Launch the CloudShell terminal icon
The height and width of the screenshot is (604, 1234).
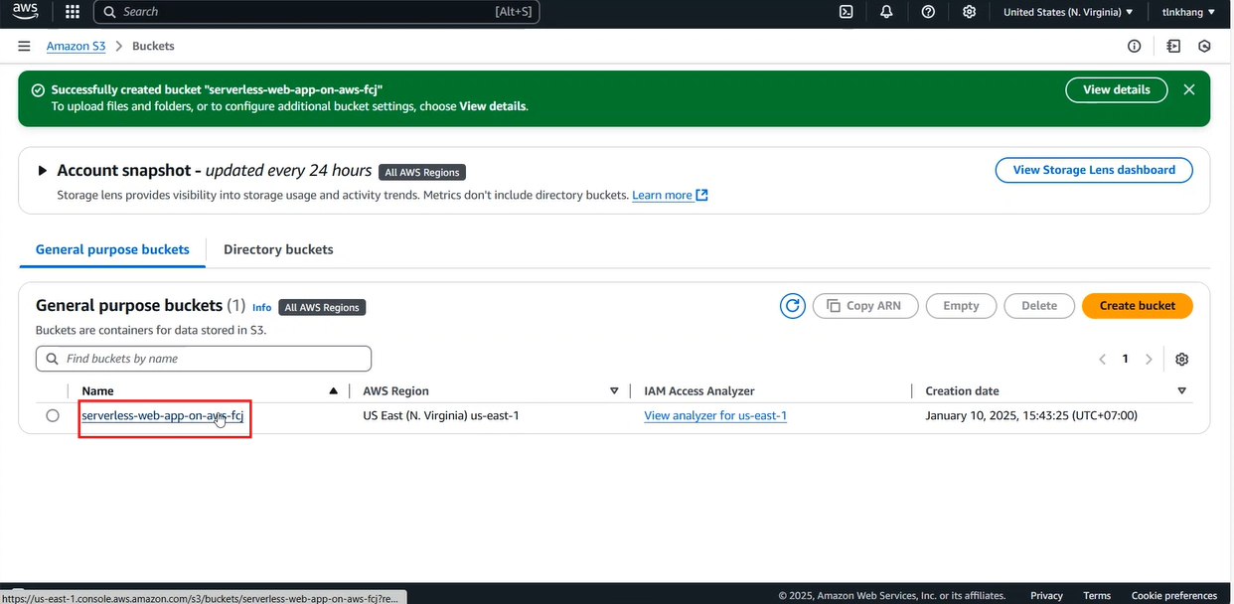click(x=847, y=12)
